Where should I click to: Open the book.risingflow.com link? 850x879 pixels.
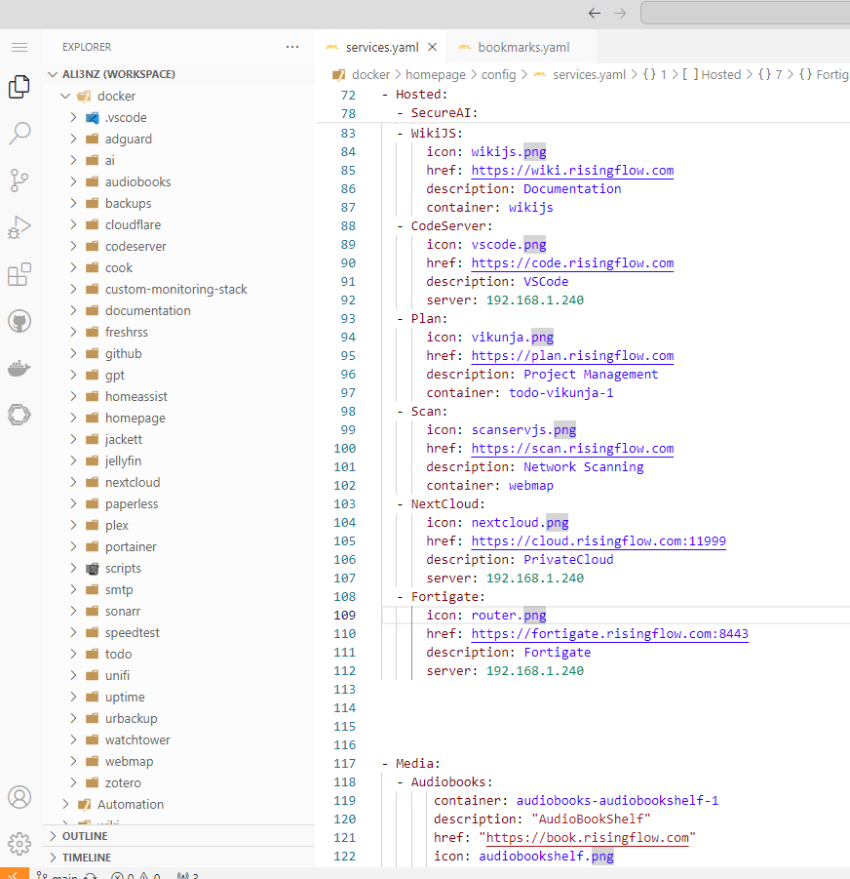[x=588, y=837]
